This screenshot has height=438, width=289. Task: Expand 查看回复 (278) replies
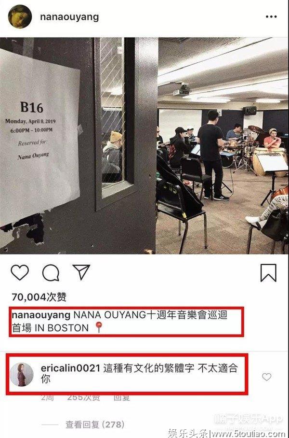click(x=95, y=424)
